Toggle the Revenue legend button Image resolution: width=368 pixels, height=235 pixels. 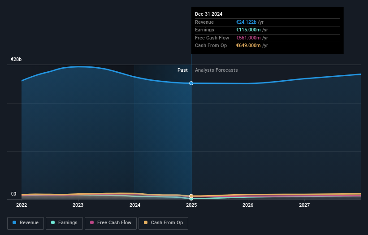tap(26, 223)
